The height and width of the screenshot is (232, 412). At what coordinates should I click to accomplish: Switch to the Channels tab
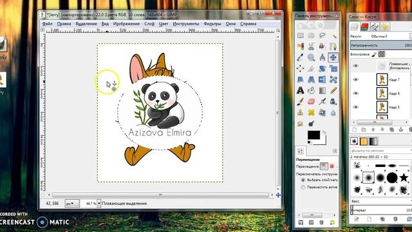point(364,27)
